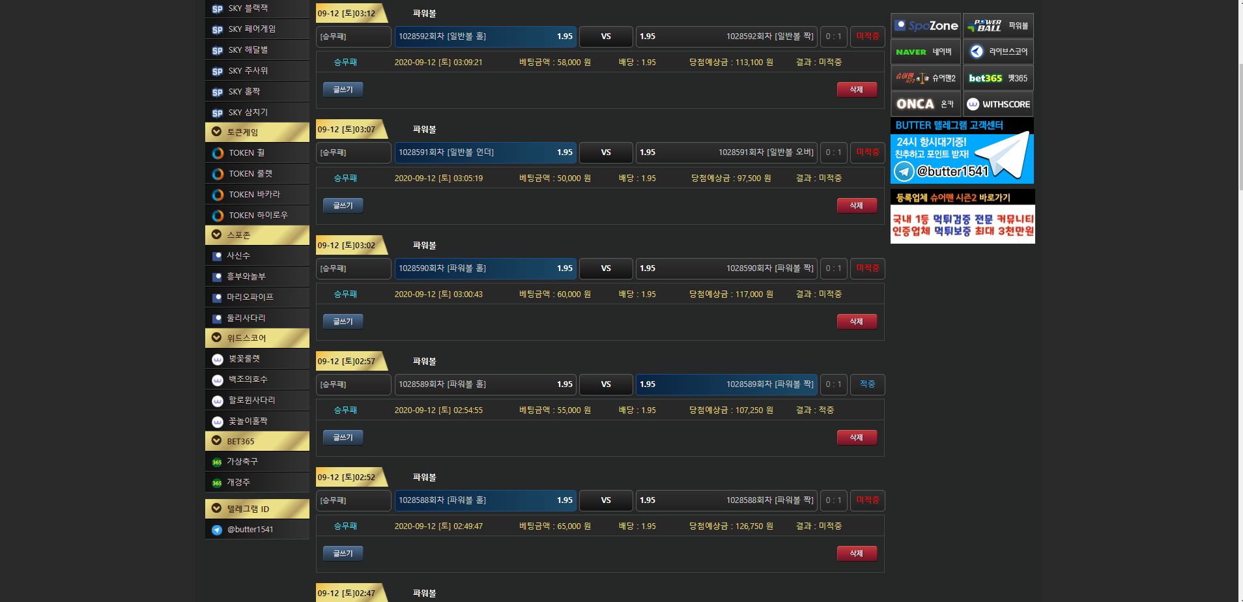Select 1028591회차 일반볼 언더 bet cell
The width and height of the screenshot is (1243, 602).
coord(485,152)
